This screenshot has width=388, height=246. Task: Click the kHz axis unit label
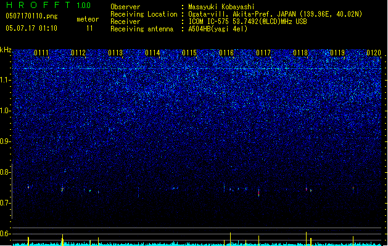click(6, 50)
